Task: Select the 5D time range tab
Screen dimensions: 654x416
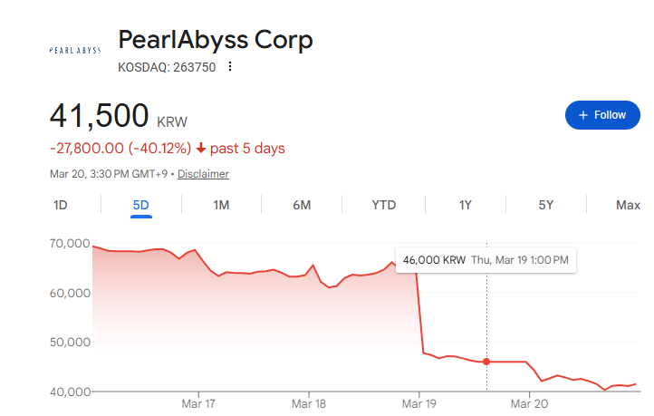Action: 140,205
